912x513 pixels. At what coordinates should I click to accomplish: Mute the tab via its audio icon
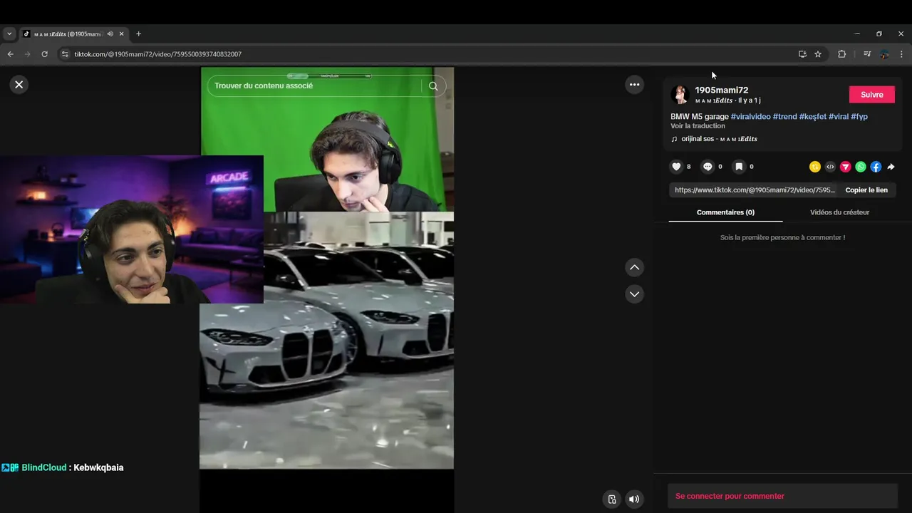click(110, 33)
